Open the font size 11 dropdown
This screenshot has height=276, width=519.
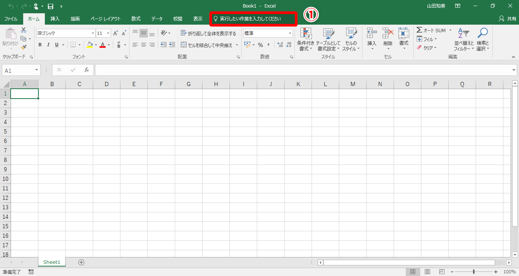[108, 33]
